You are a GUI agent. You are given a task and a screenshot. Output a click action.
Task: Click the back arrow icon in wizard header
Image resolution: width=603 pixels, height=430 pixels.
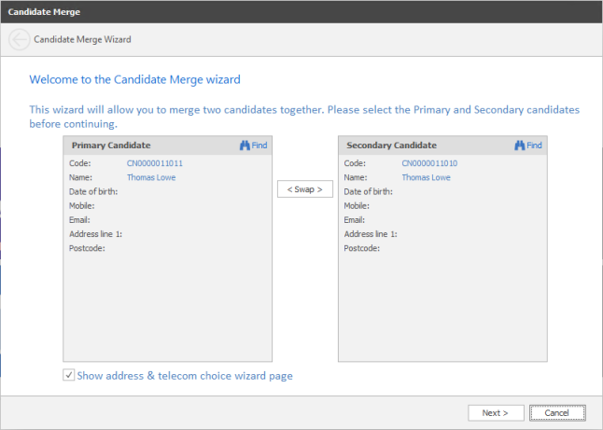pyautogui.click(x=19, y=39)
